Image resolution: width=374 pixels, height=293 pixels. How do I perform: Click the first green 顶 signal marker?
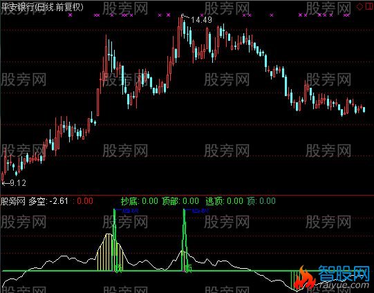118,268
